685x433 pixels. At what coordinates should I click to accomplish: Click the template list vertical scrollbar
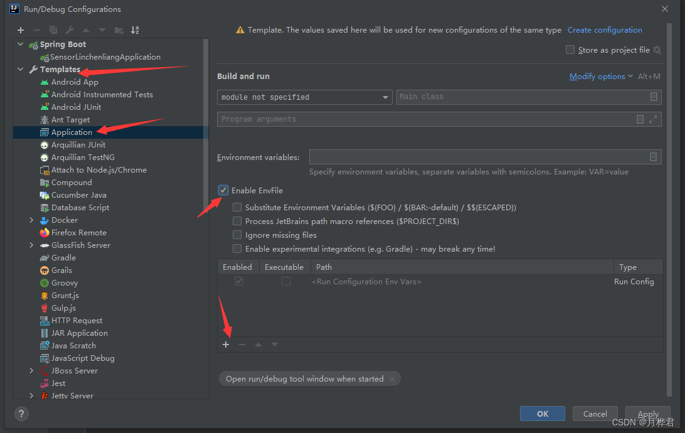point(206,127)
